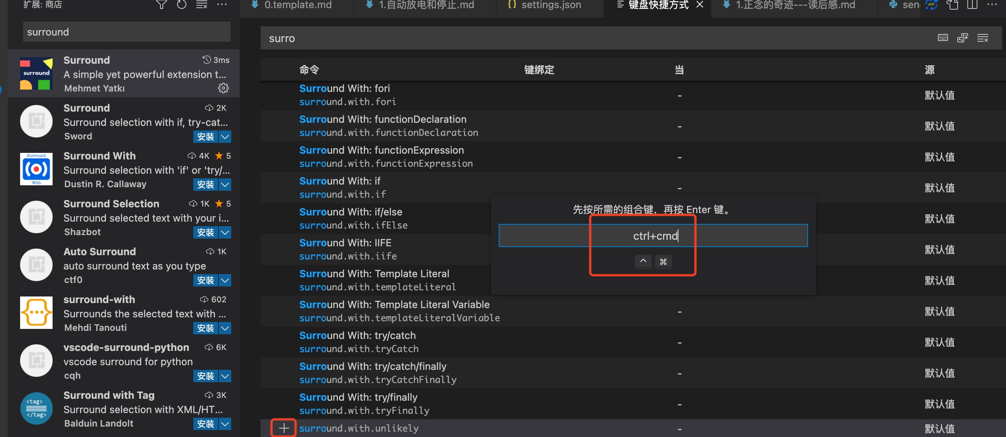Click the filter extensions funnel icon
The width and height of the screenshot is (1006, 437).
click(161, 5)
